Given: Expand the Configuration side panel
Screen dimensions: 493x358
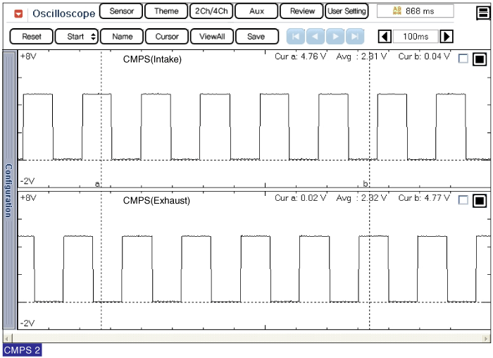Looking at the screenshot, I should point(8,190).
